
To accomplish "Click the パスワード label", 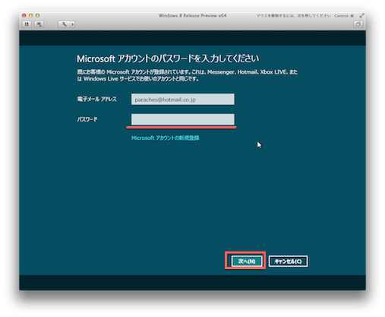I will click(x=87, y=119).
